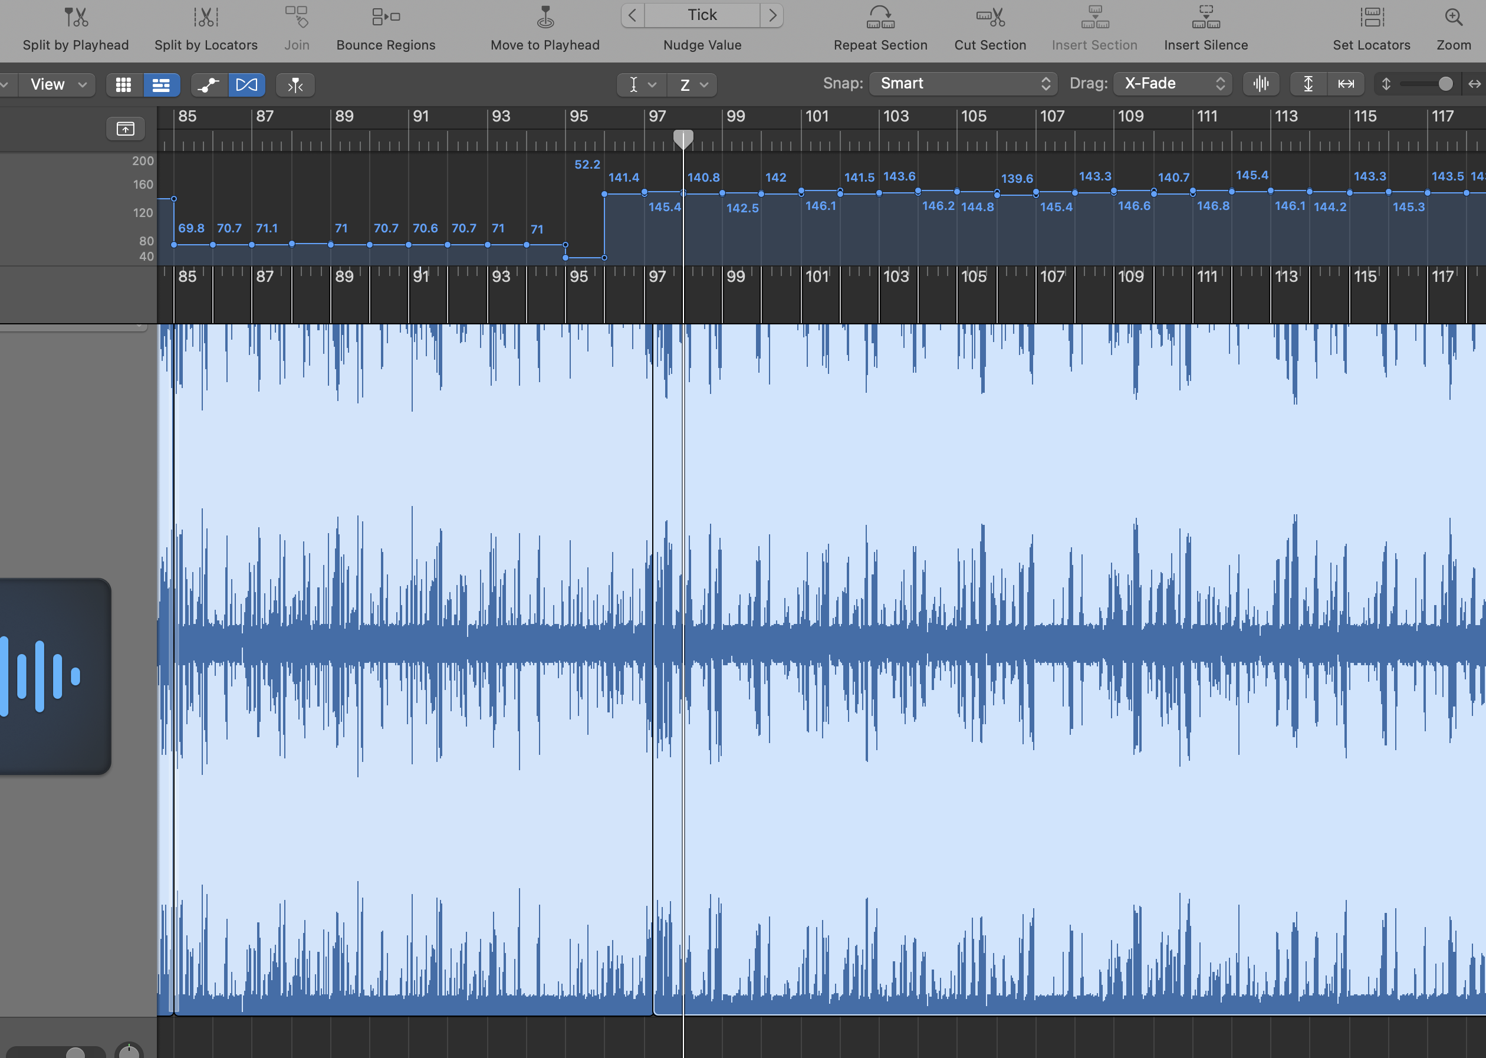Open the Snap Smart dropdown
Viewport: 1486px width, 1058px height.
coord(963,84)
